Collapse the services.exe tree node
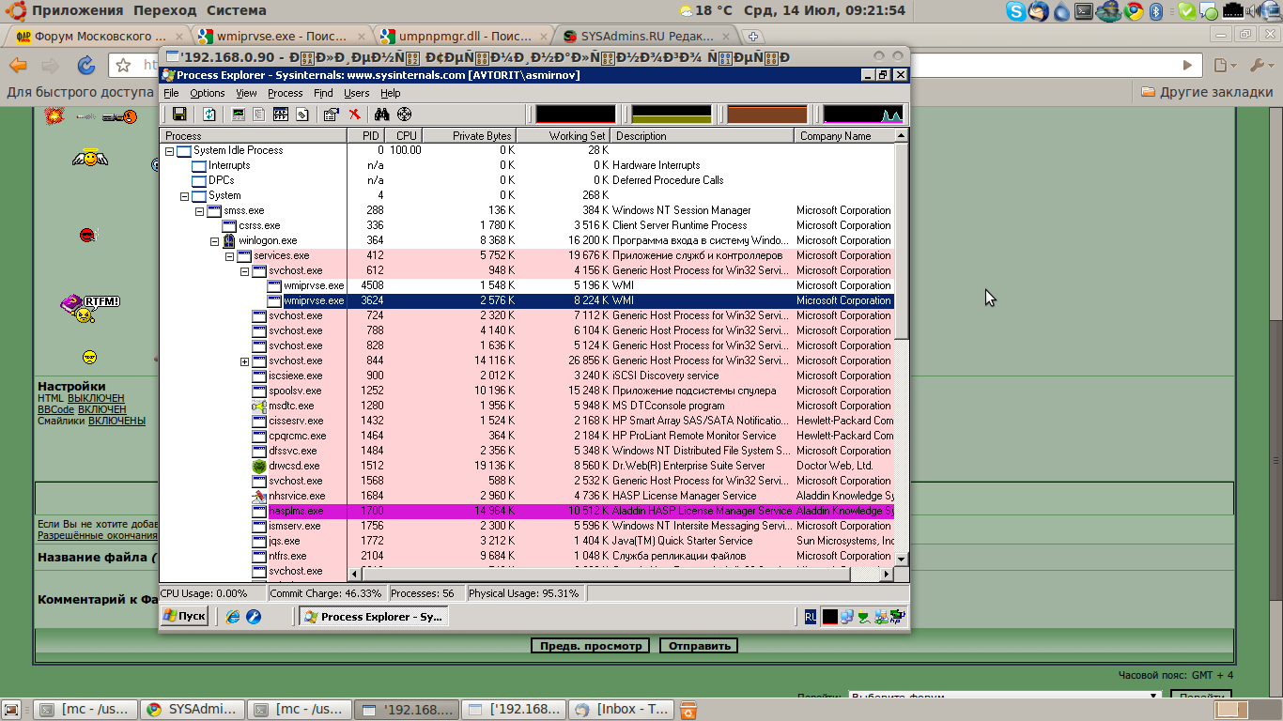The width and height of the screenshot is (1283, 721). [x=230, y=255]
